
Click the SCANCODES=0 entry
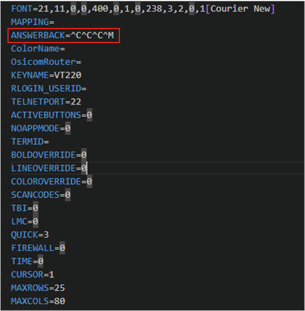41,195
